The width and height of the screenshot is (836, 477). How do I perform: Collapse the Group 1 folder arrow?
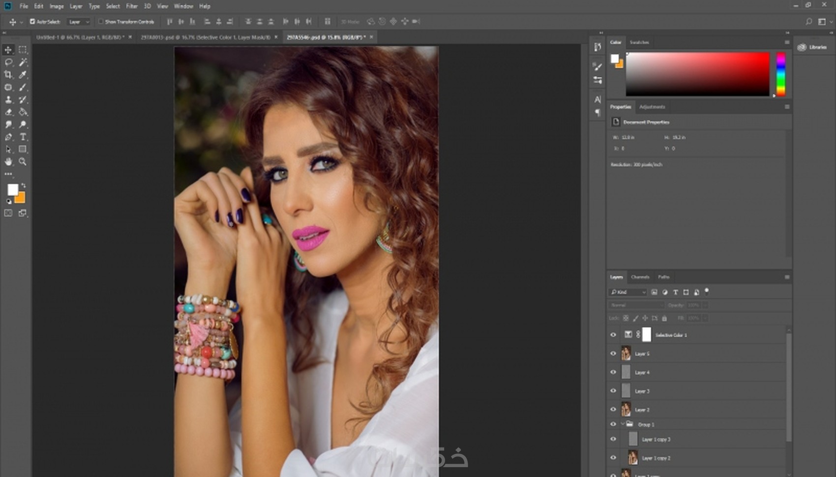click(623, 424)
